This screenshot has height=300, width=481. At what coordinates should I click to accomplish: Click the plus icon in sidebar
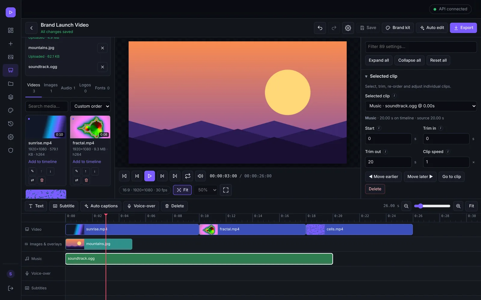11,43
